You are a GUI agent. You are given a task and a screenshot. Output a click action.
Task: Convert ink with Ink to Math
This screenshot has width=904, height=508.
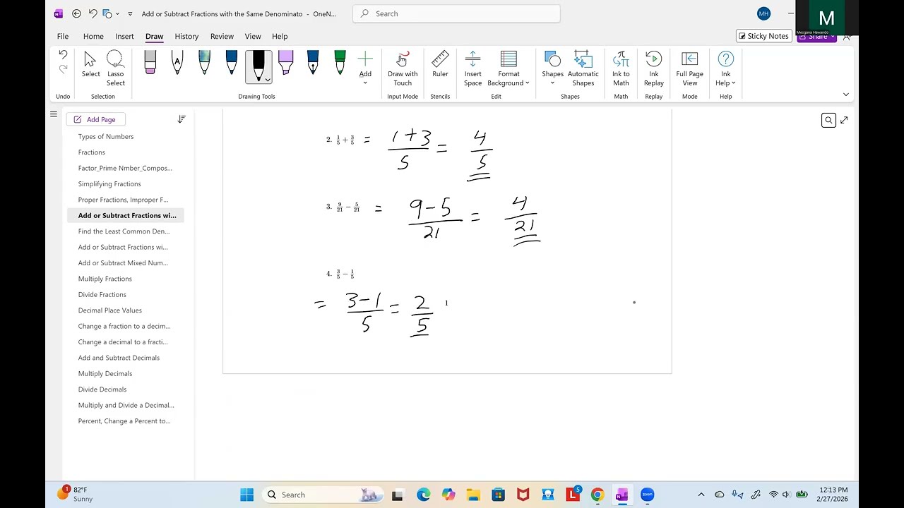tap(621, 68)
